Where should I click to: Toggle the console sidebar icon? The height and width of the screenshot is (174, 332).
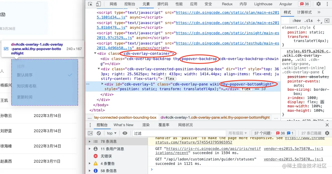(x=90, y=133)
